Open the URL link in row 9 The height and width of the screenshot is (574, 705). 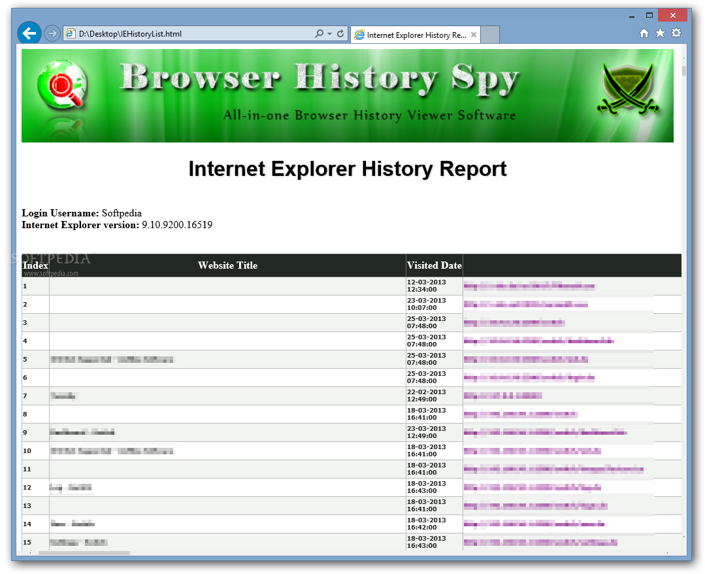point(546,432)
